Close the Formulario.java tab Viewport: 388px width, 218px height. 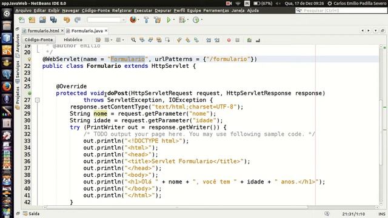click(106, 30)
